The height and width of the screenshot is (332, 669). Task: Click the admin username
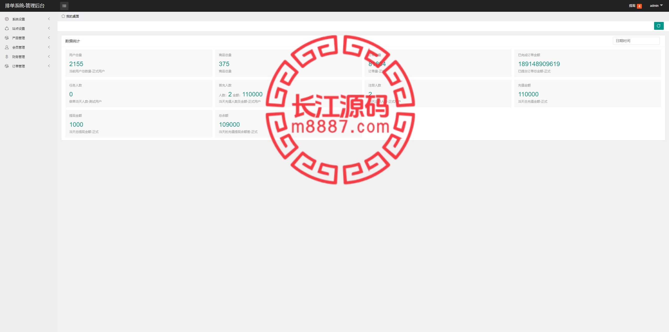[654, 6]
